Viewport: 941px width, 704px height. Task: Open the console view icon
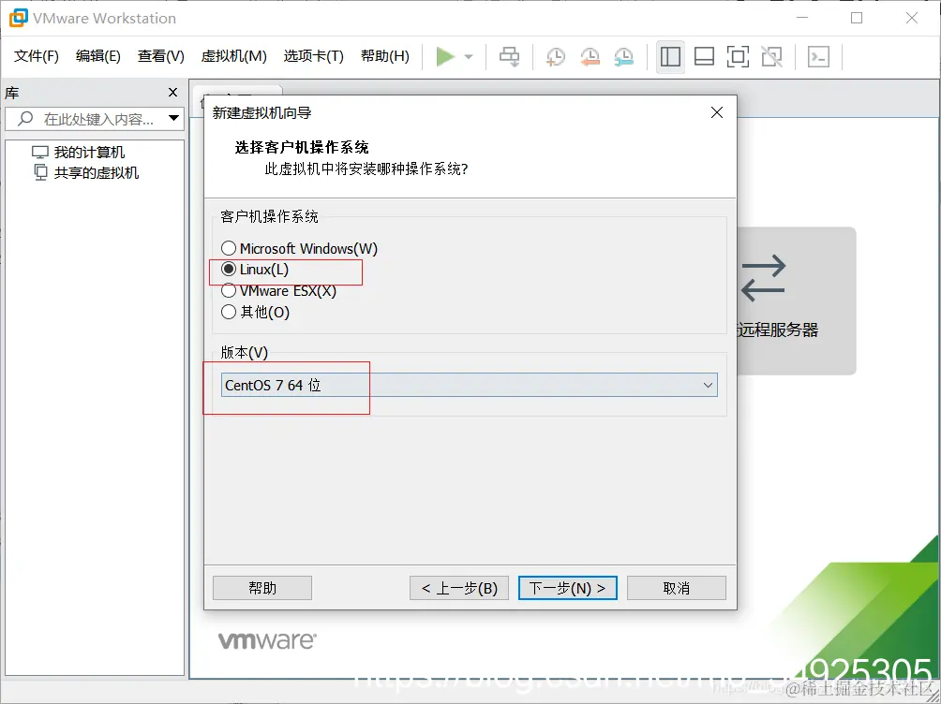point(818,57)
